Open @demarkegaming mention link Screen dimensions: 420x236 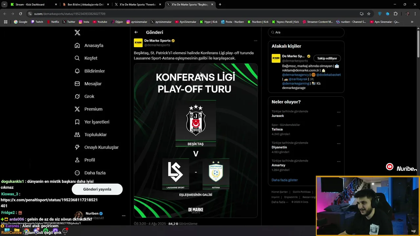click(296, 83)
